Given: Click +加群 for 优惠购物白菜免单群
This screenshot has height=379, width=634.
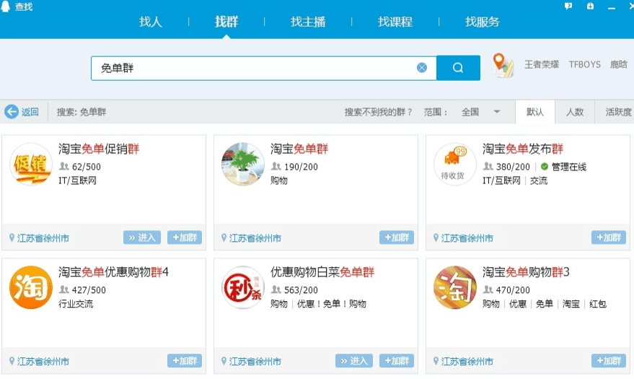Looking at the screenshot, I should pos(397,361).
